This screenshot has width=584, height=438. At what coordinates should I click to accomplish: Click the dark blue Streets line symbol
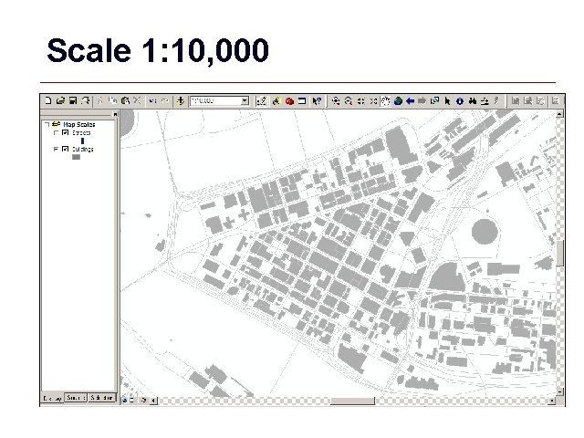(82, 141)
